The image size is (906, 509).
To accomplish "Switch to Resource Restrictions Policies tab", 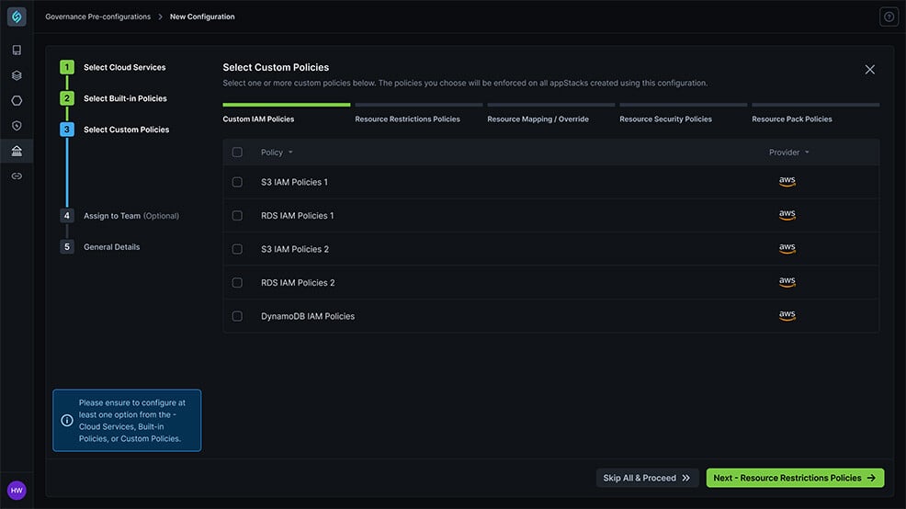I will [x=407, y=119].
